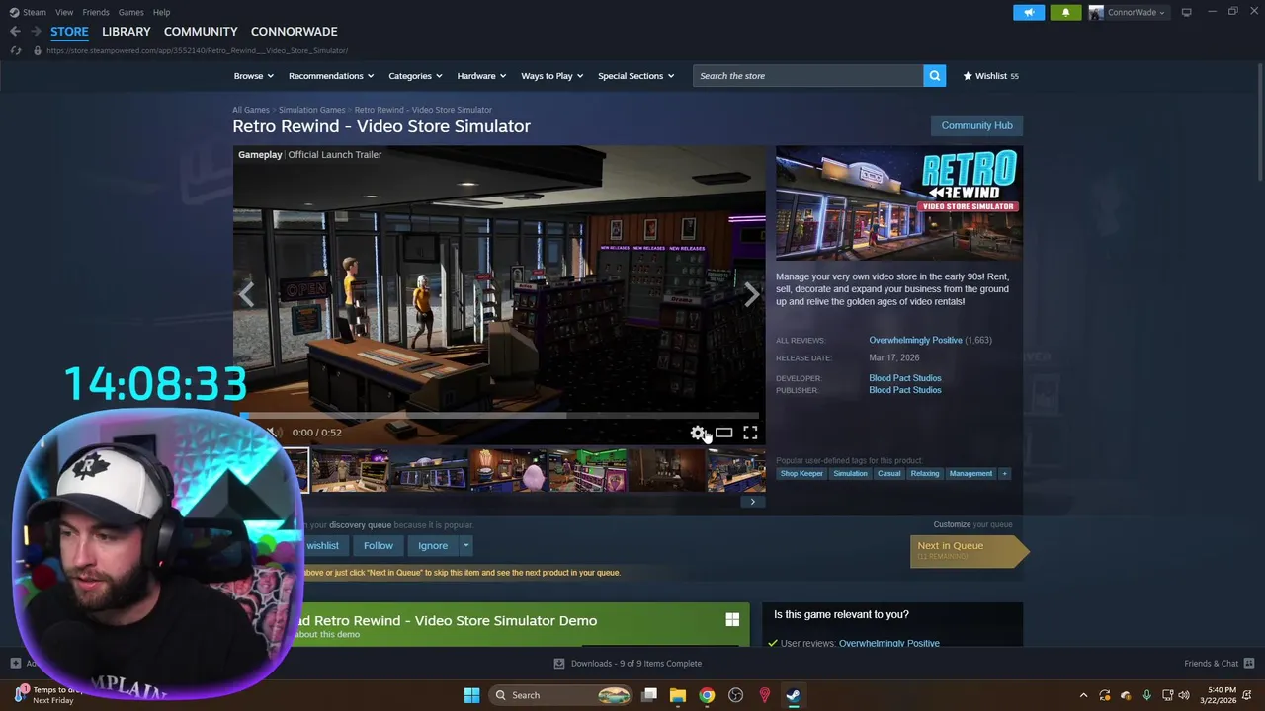Expand the Special Sections dropdown

click(635, 76)
